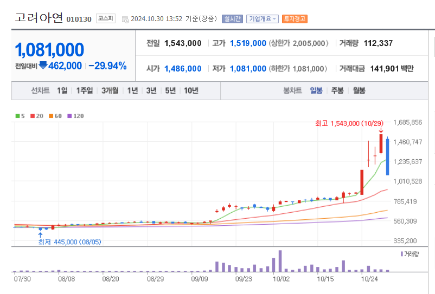Click the current price 1,081,000
Image resolution: width=435 pixels, height=294 pixels.
click(x=49, y=50)
